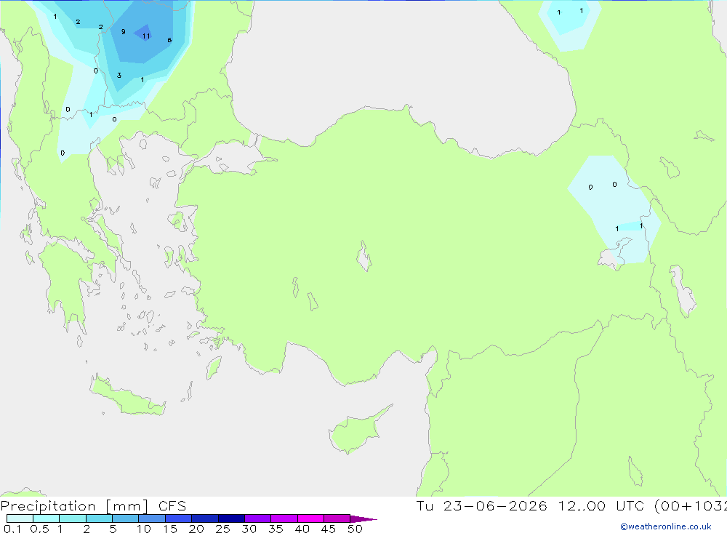Select legend swatch between 25 and 30
The image size is (727, 533).
point(231,518)
